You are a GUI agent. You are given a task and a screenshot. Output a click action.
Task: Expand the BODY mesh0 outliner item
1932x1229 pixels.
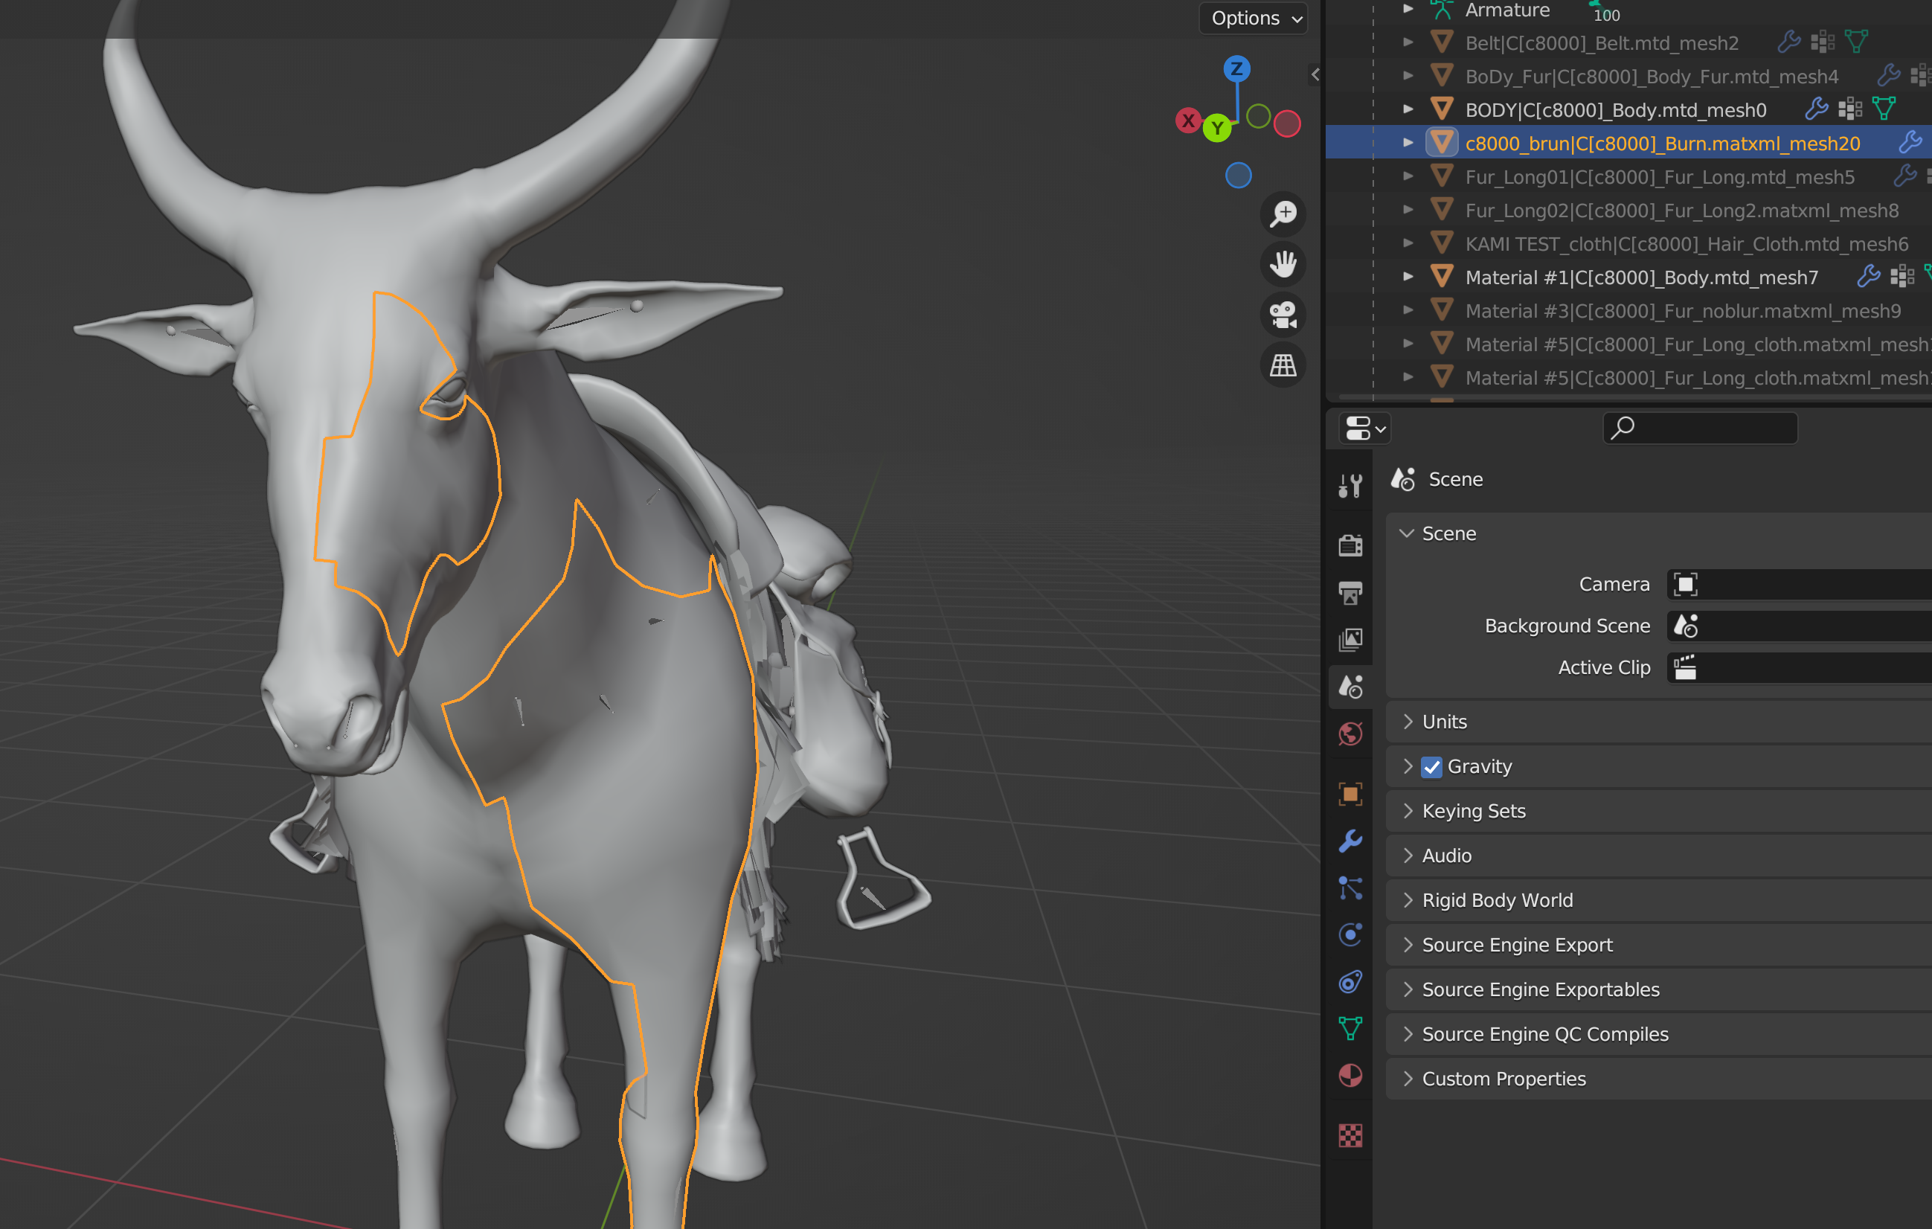pyautogui.click(x=1408, y=109)
